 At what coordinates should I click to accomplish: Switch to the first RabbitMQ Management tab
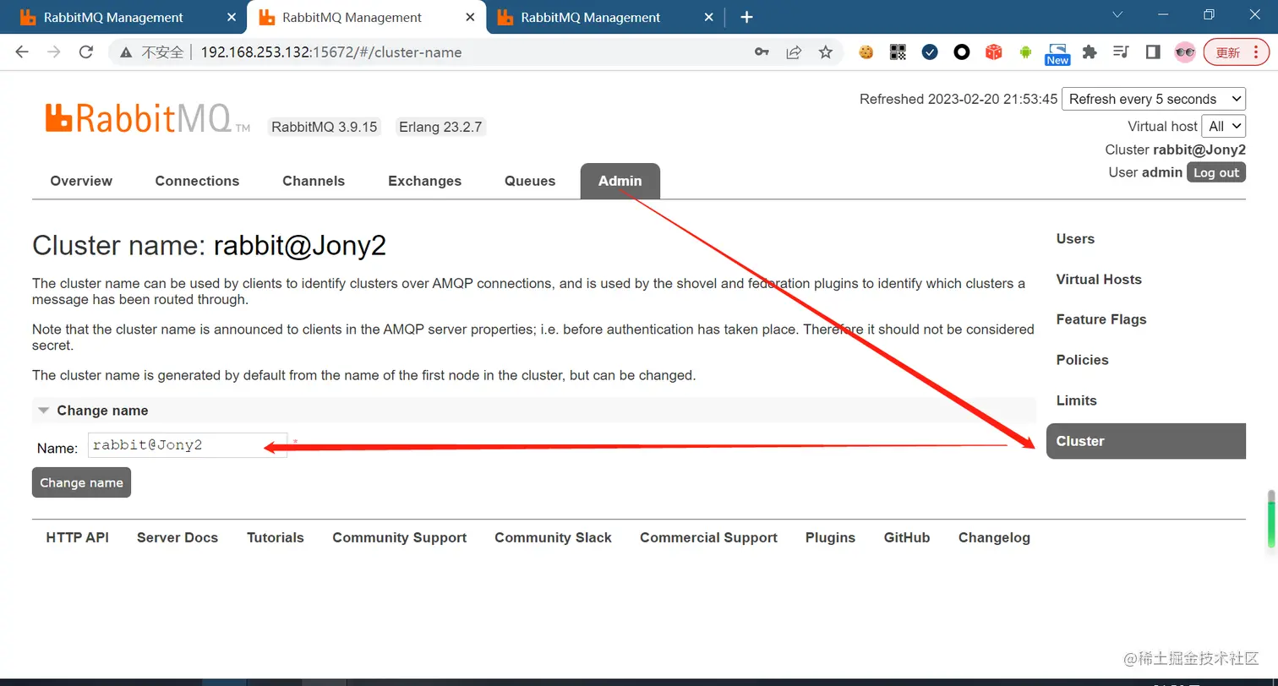[113, 17]
